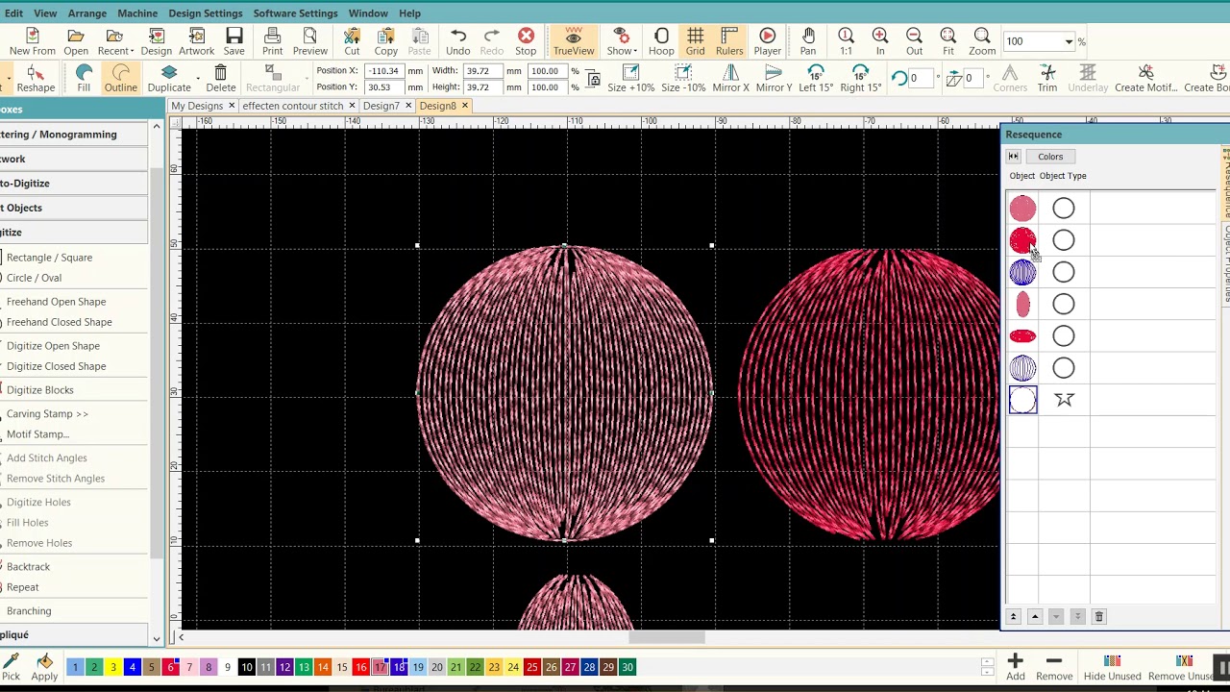Toggle Fill on selected object
The height and width of the screenshot is (692, 1230).
(84, 79)
